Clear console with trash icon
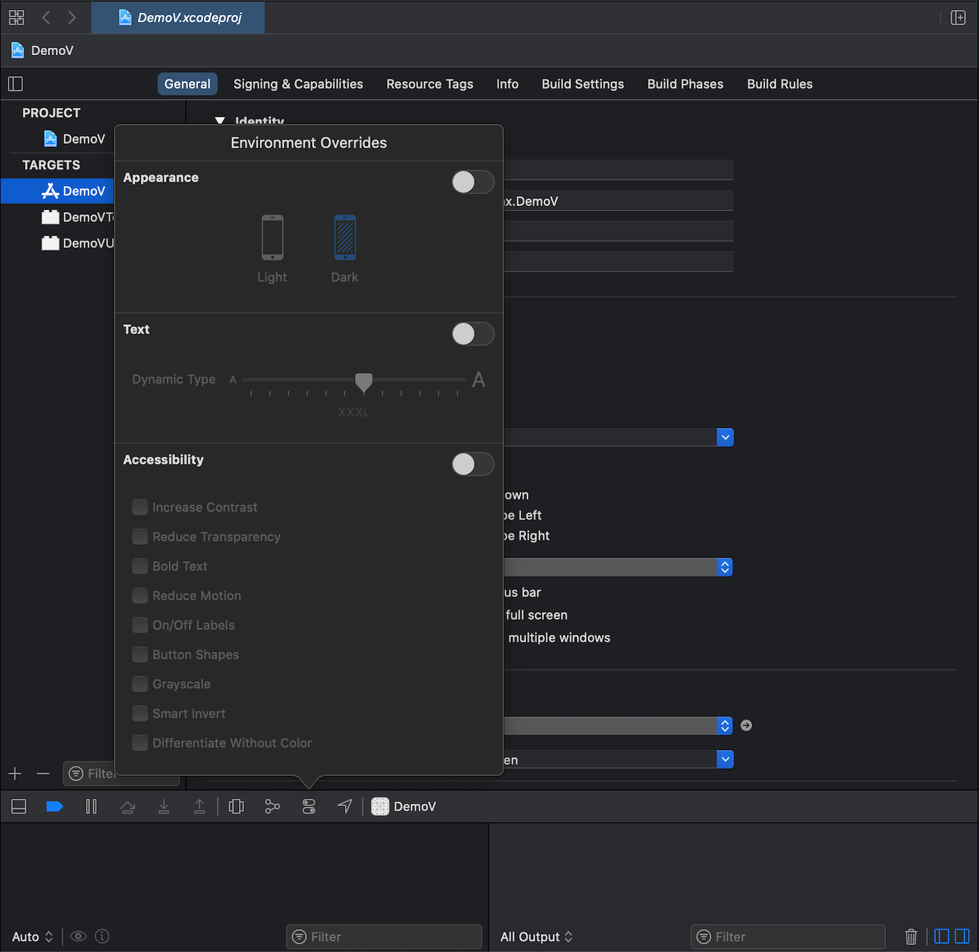This screenshot has height=952, width=979. pyautogui.click(x=910, y=936)
